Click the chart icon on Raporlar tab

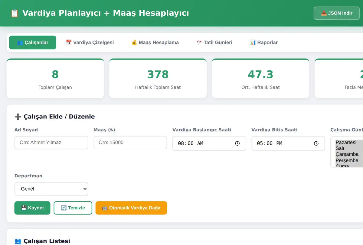[253, 43]
